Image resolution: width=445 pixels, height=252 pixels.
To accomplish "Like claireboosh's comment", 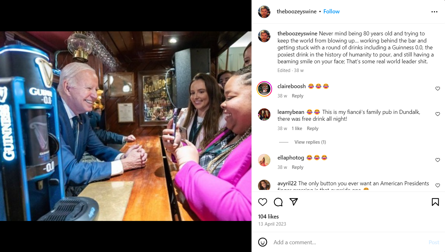I will [438, 89].
